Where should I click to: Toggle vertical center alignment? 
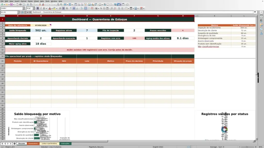click(74, 8)
